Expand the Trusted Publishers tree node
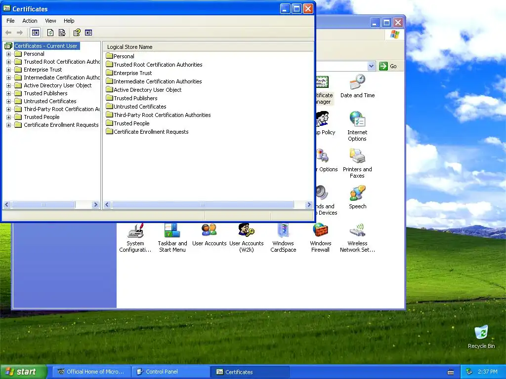The image size is (506, 379). click(9, 93)
